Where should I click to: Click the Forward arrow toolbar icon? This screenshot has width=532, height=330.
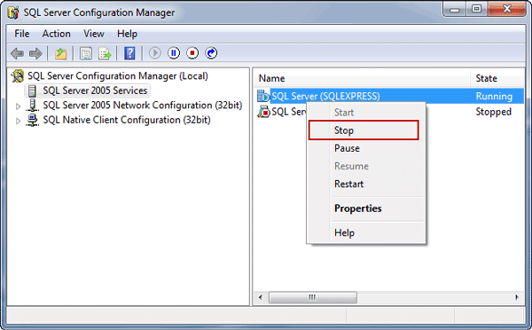point(35,53)
